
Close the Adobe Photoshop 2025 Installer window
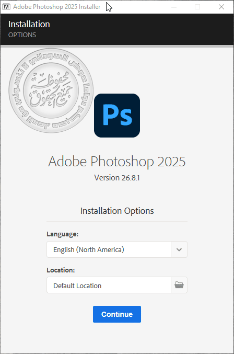point(221,7)
